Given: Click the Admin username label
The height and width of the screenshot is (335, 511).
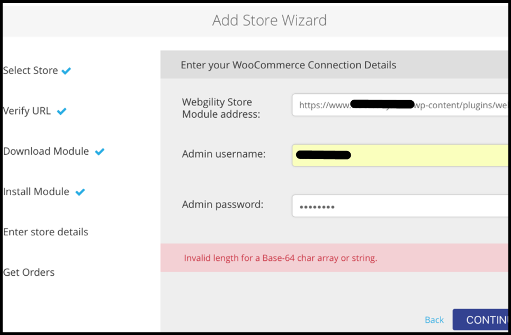Looking at the screenshot, I should [223, 154].
